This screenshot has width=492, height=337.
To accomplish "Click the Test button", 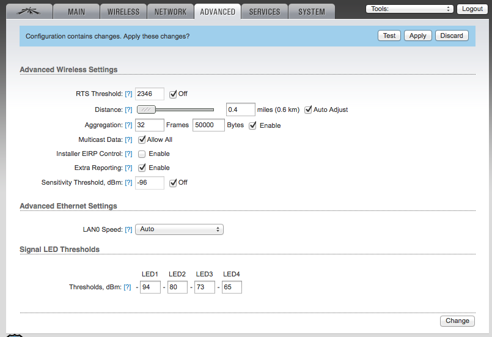I will point(389,35).
